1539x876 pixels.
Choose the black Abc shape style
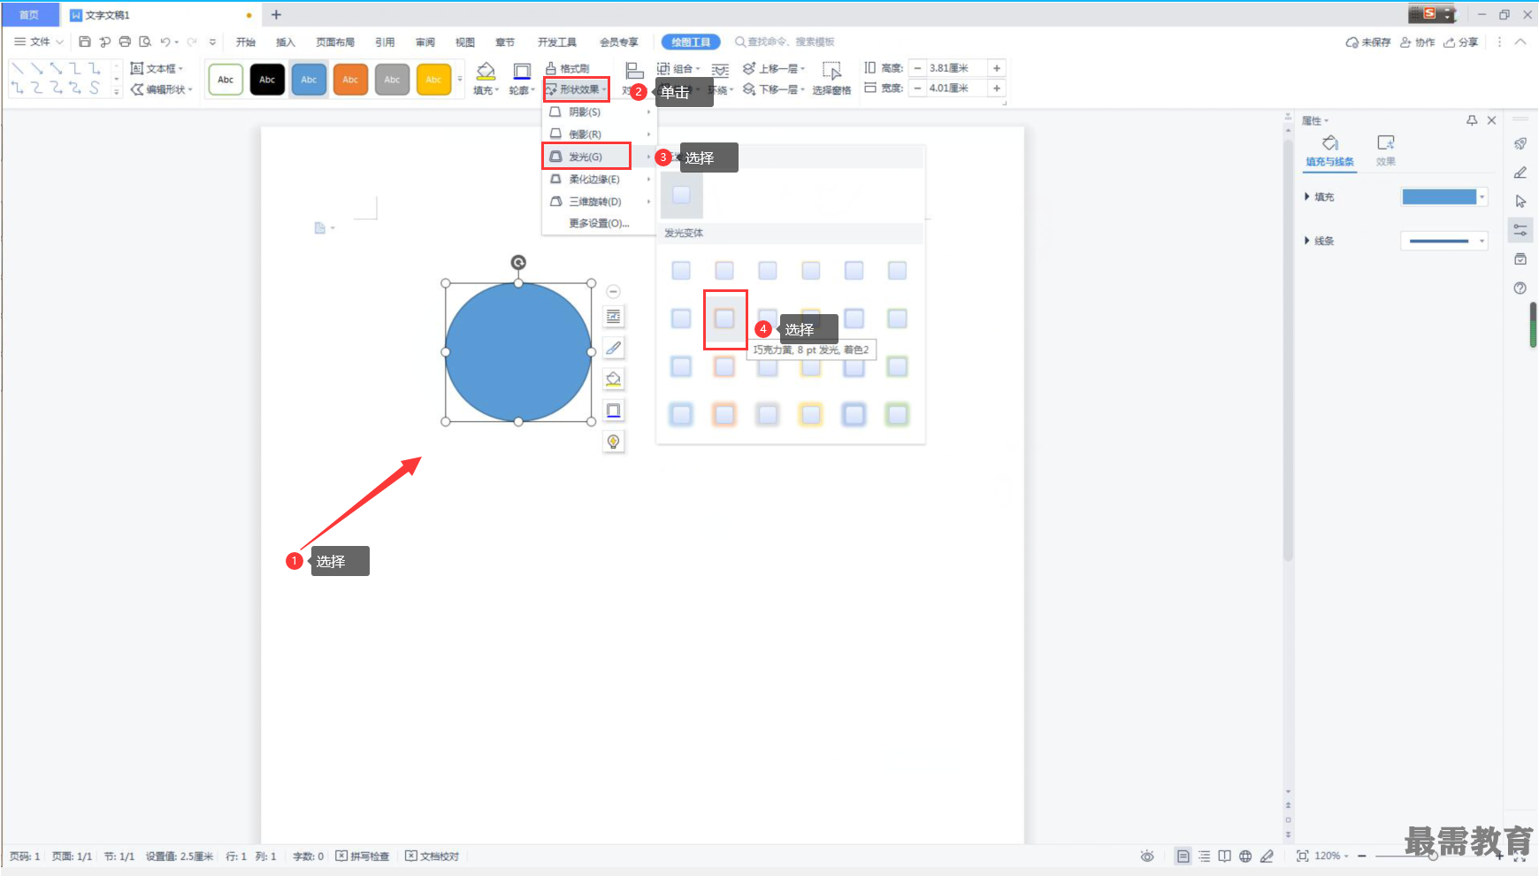(x=267, y=80)
